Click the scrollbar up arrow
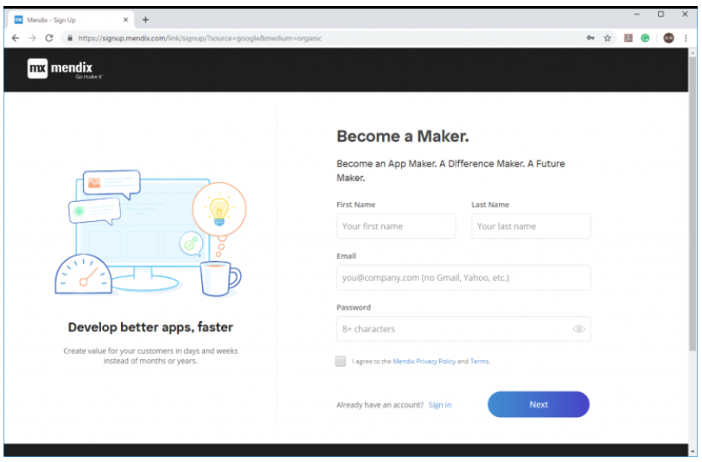This screenshot has height=462, width=702. [x=692, y=53]
